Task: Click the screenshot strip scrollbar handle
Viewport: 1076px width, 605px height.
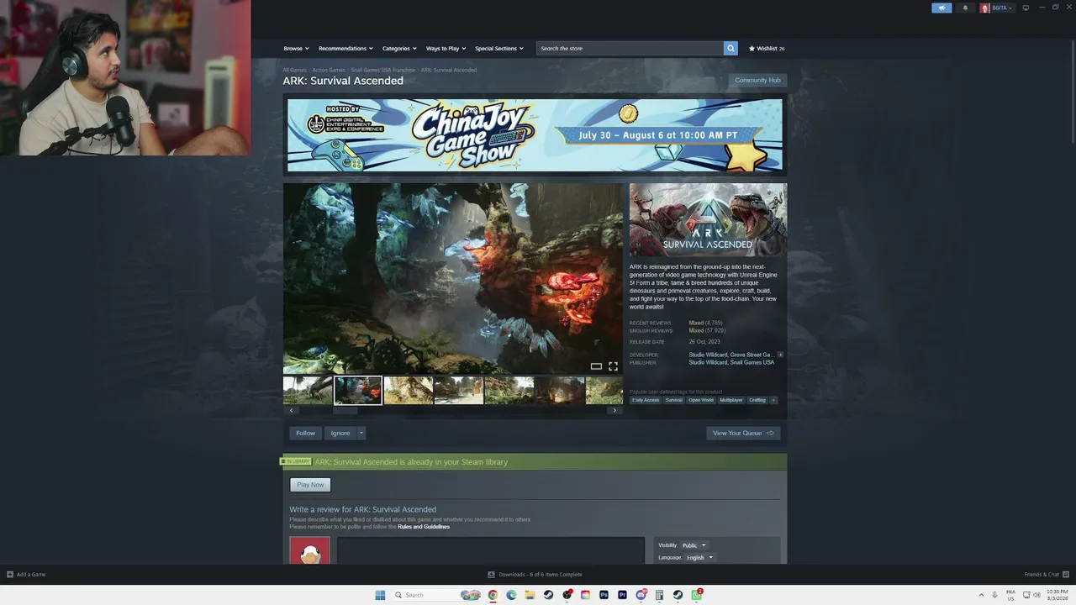Action: tap(345, 411)
